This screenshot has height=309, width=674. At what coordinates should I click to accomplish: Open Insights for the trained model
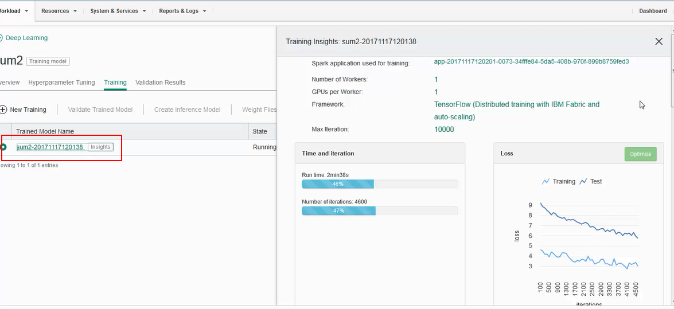(x=100, y=147)
